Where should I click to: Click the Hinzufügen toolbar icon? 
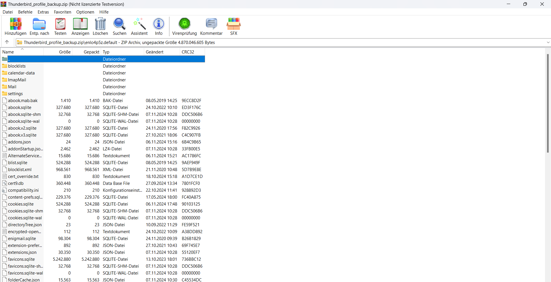[16, 26]
